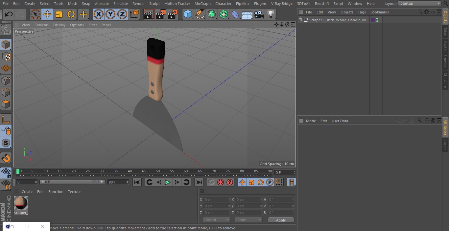The height and width of the screenshot is (231, 449).
Task: Expand Scraper_6_Inch_Wood_Handle_001 object tree
Action: (300, 20)
